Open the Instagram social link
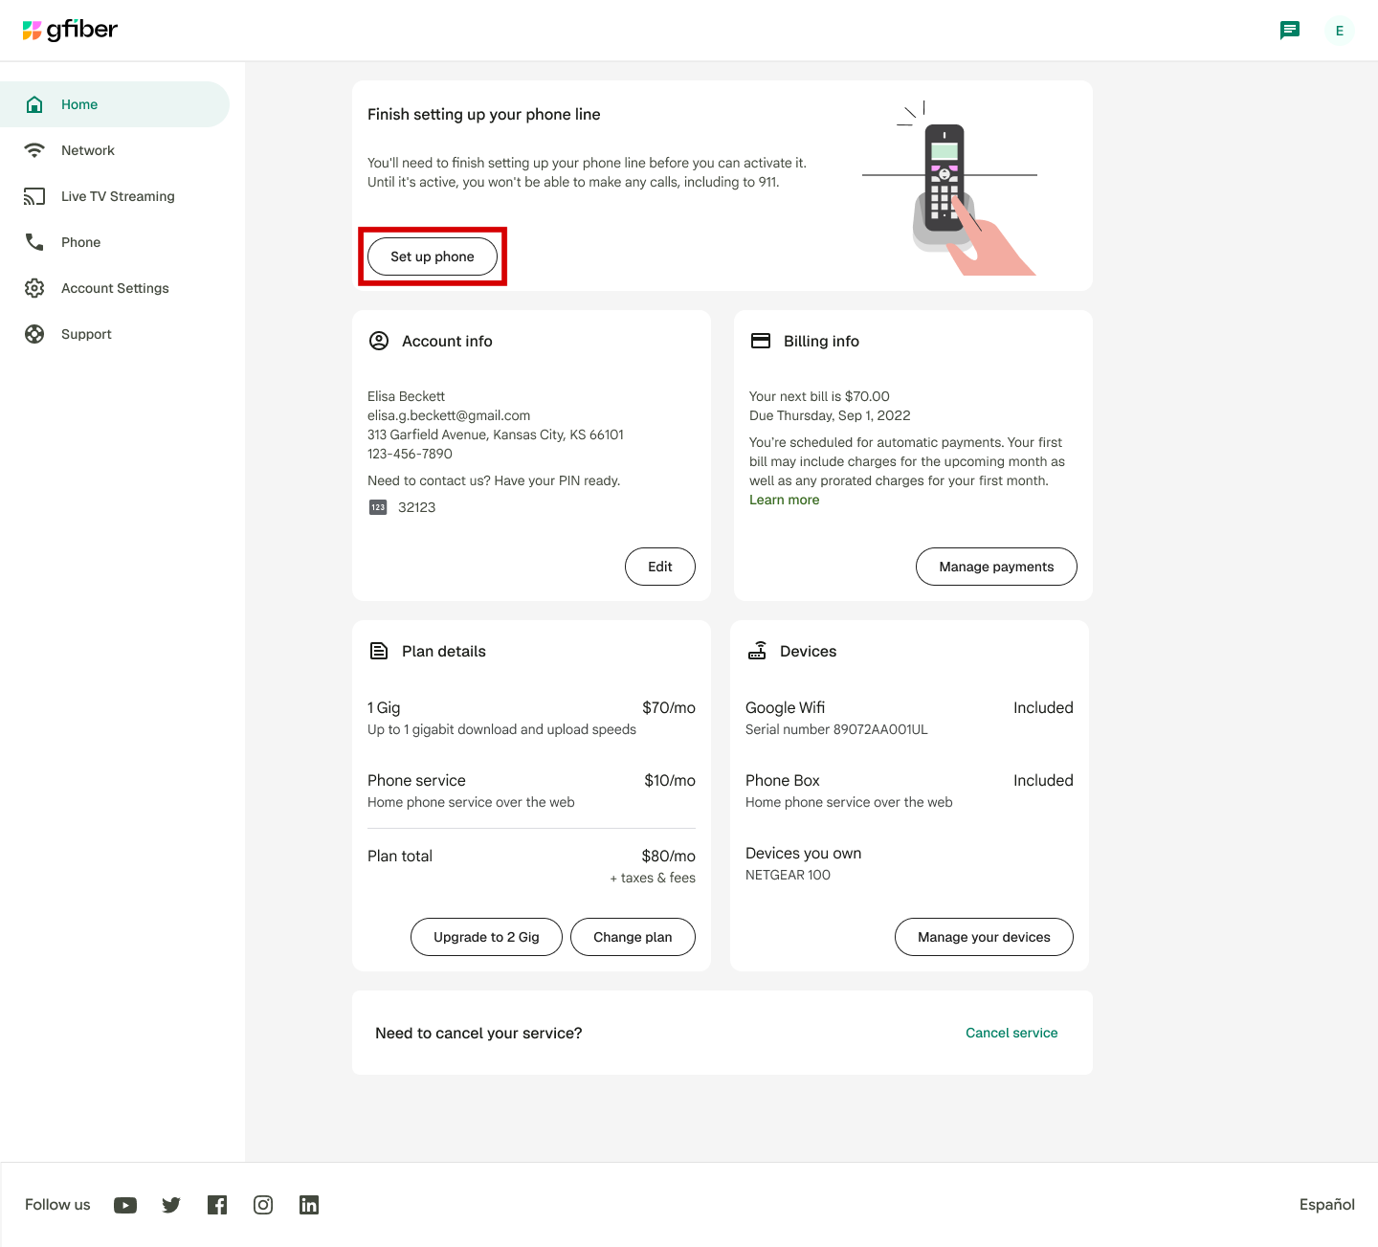 coord(263,1205)
